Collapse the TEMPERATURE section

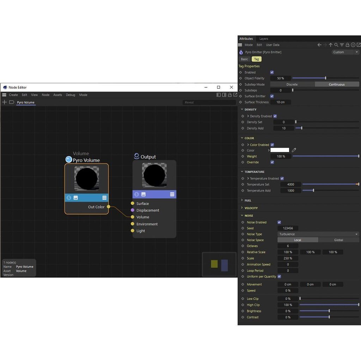tap(242, 171)
